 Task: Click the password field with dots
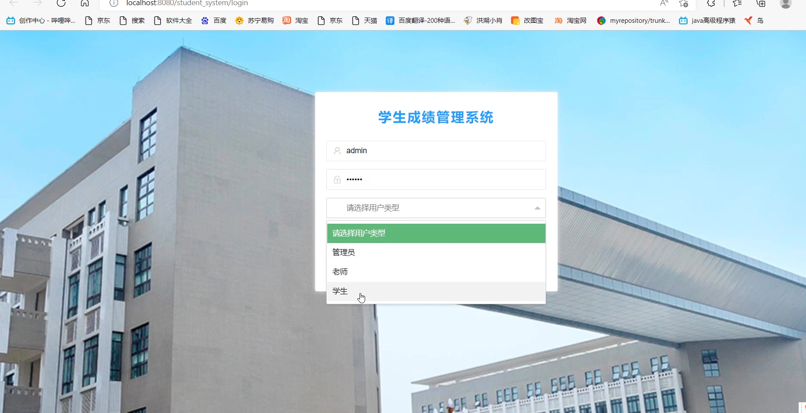(x=436, y=179)
